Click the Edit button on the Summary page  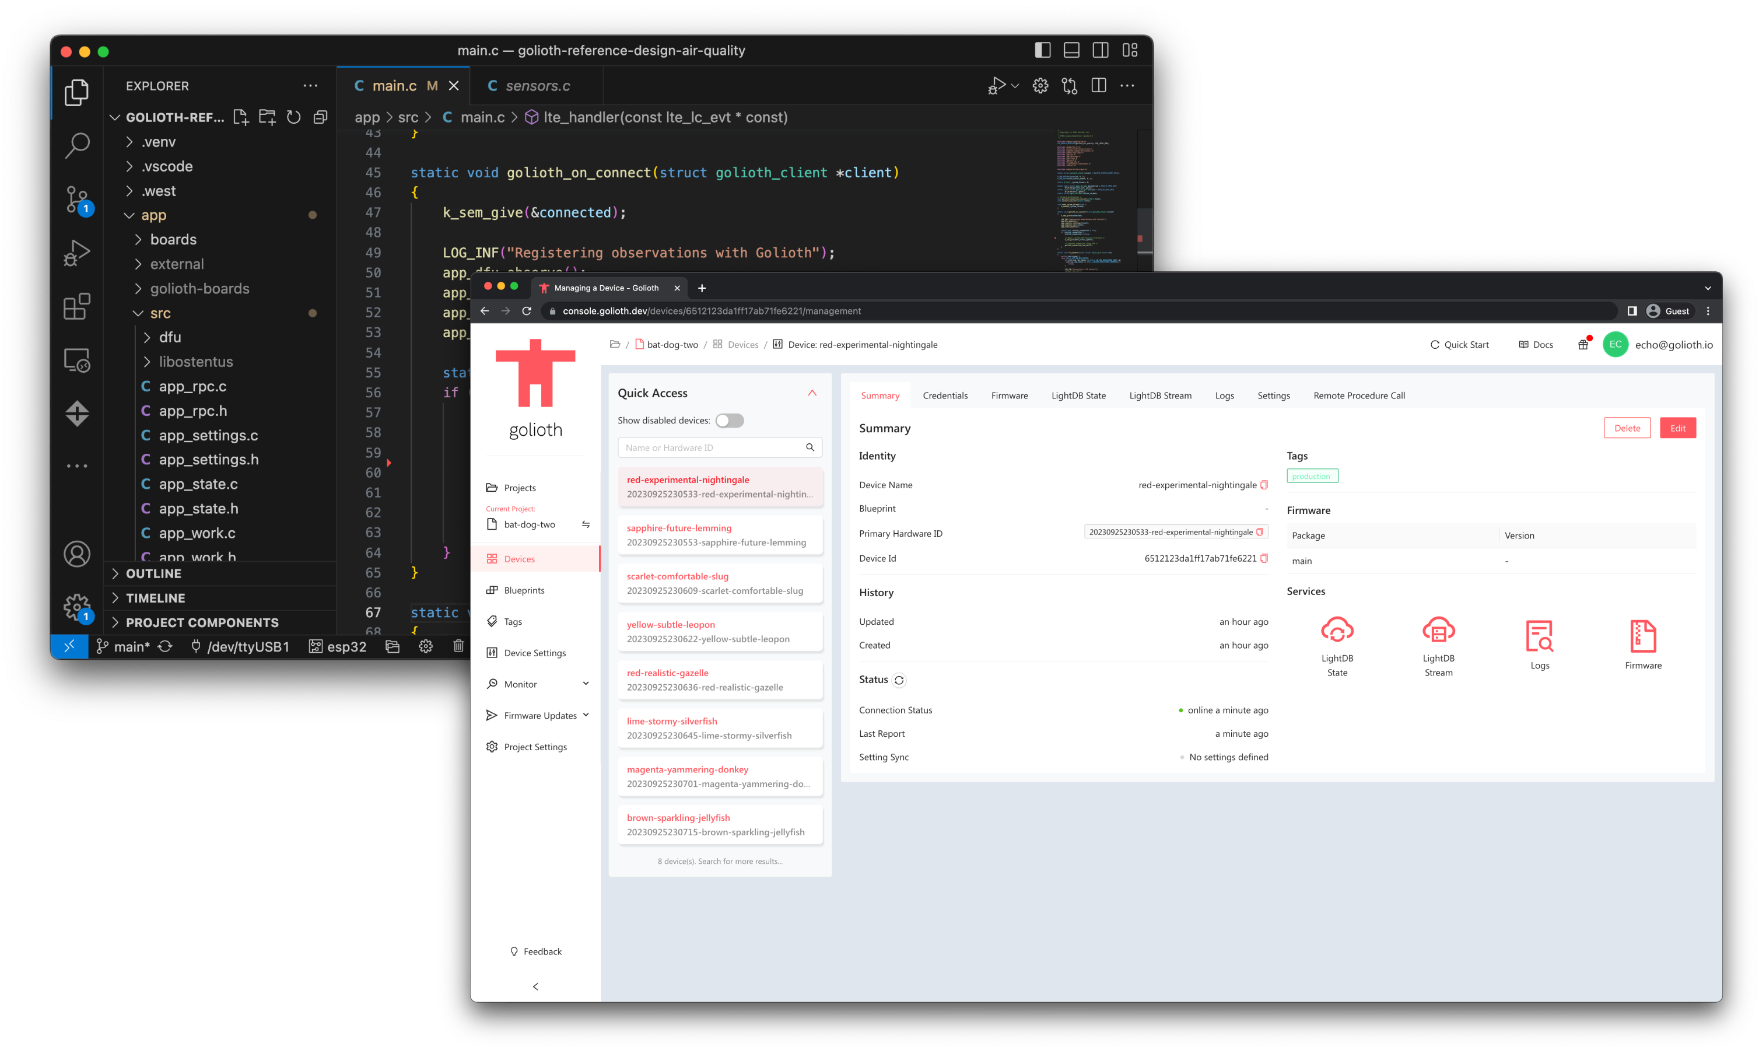click(x=1678, y=428)
